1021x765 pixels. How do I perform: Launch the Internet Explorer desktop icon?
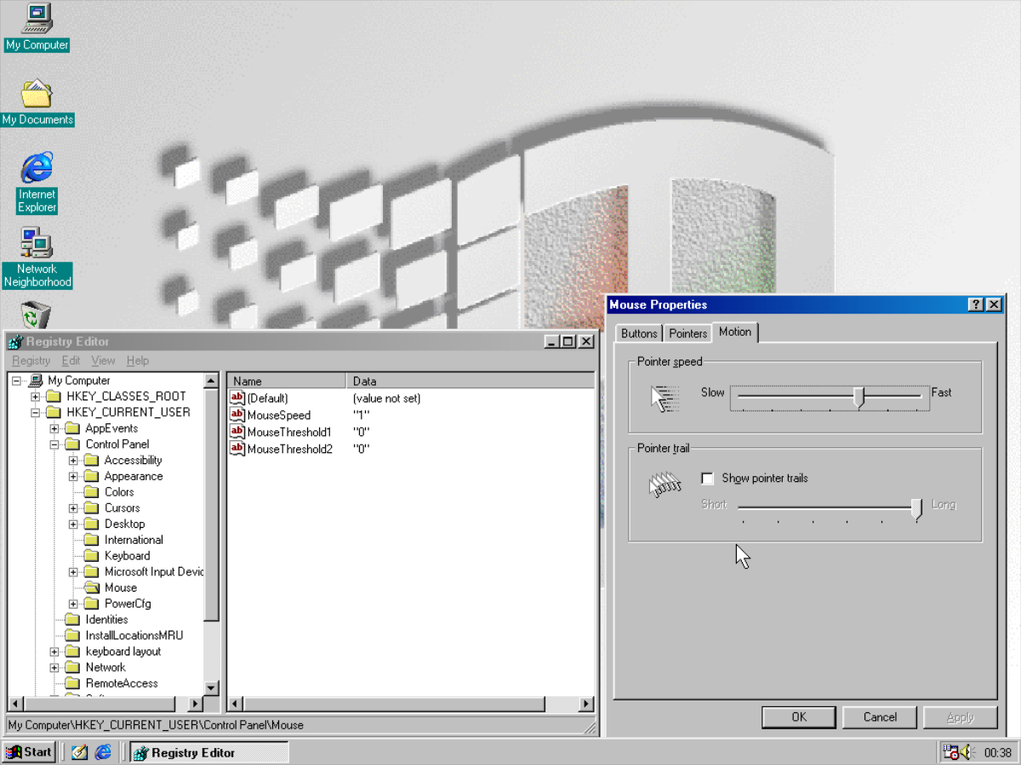pyautogui.click(x=37, y=168)
